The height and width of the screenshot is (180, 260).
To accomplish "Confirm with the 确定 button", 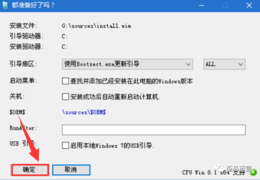I will pyautogui.click(x=30, y=170).
